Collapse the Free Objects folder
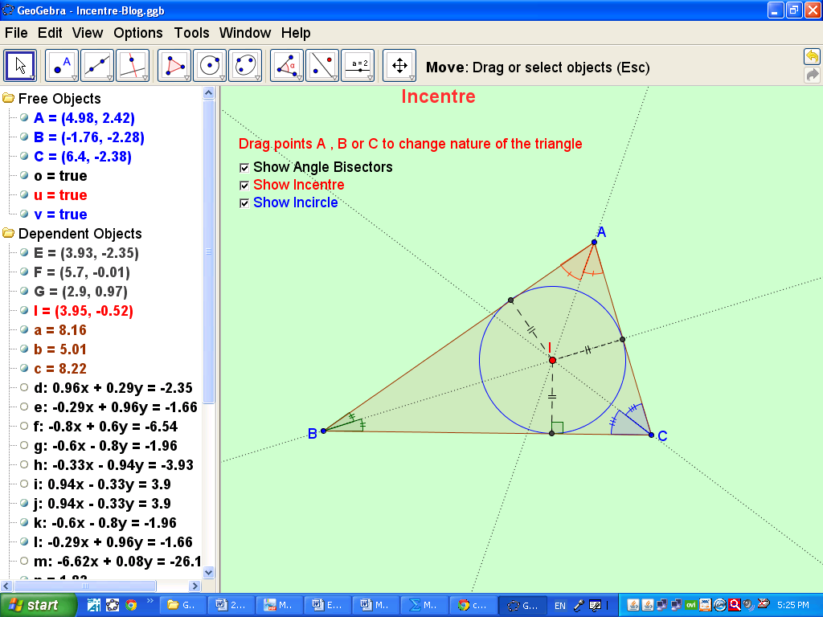The height and width of the screenshot is (617, 823). (6, 100)
